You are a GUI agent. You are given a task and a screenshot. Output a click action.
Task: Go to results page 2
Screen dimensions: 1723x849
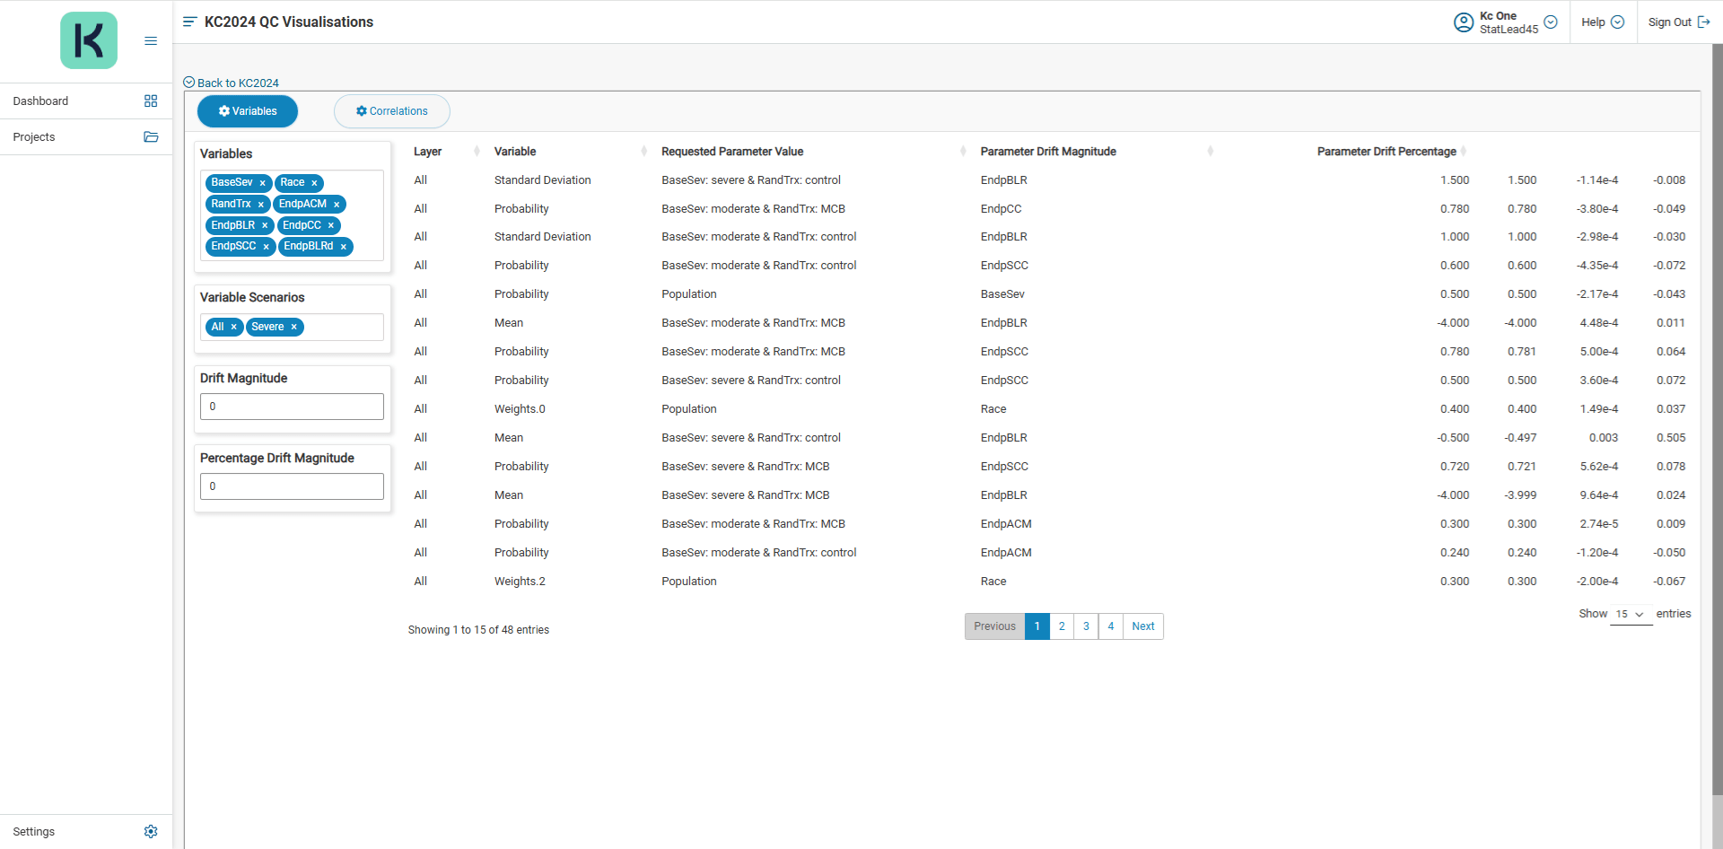pyautogui.click(x=1062, y=626)
